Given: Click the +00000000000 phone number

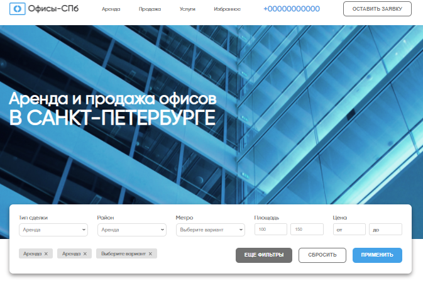Looking at the screenshot, I should [291, 9].
